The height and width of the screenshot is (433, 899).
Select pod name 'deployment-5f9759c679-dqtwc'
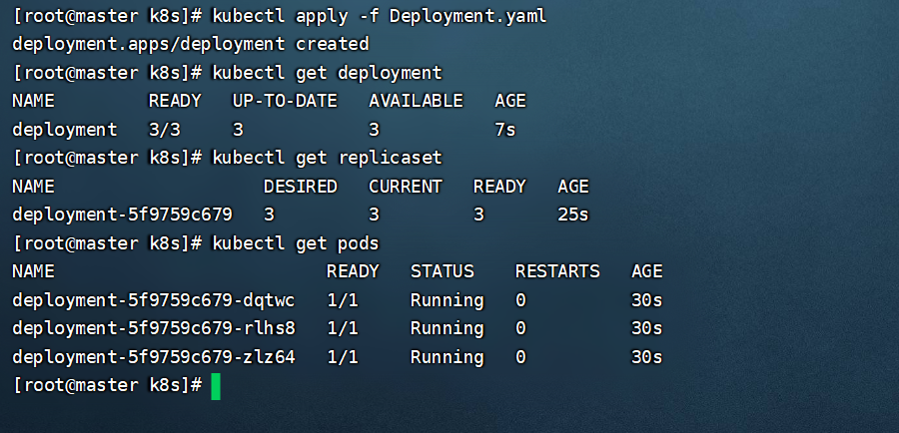point(154,300)
